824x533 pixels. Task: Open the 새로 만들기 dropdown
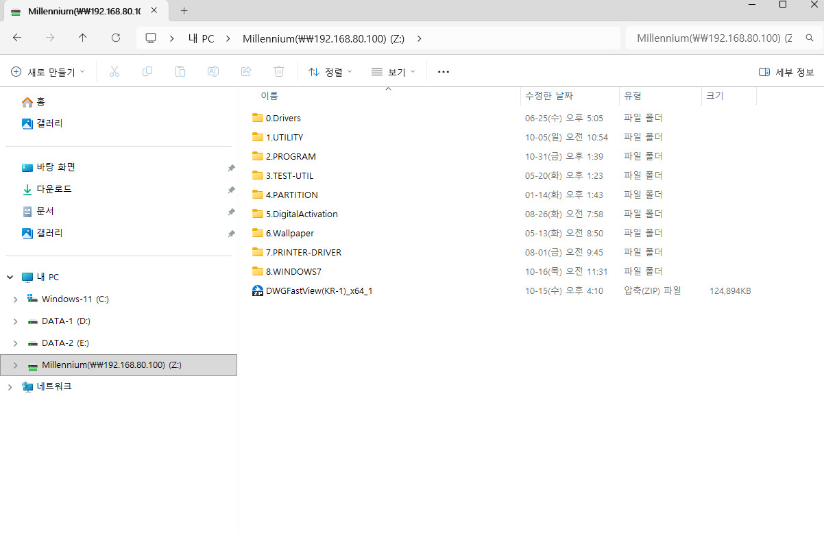pyautogui.click(x=48, y=72)
